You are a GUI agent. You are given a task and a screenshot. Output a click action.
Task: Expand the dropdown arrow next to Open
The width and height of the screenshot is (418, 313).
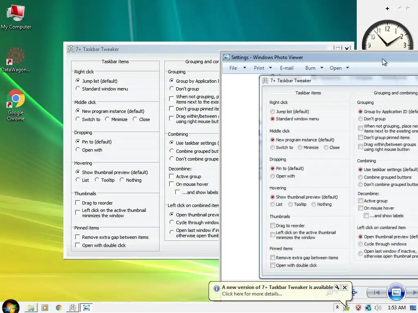coord(347,68)
